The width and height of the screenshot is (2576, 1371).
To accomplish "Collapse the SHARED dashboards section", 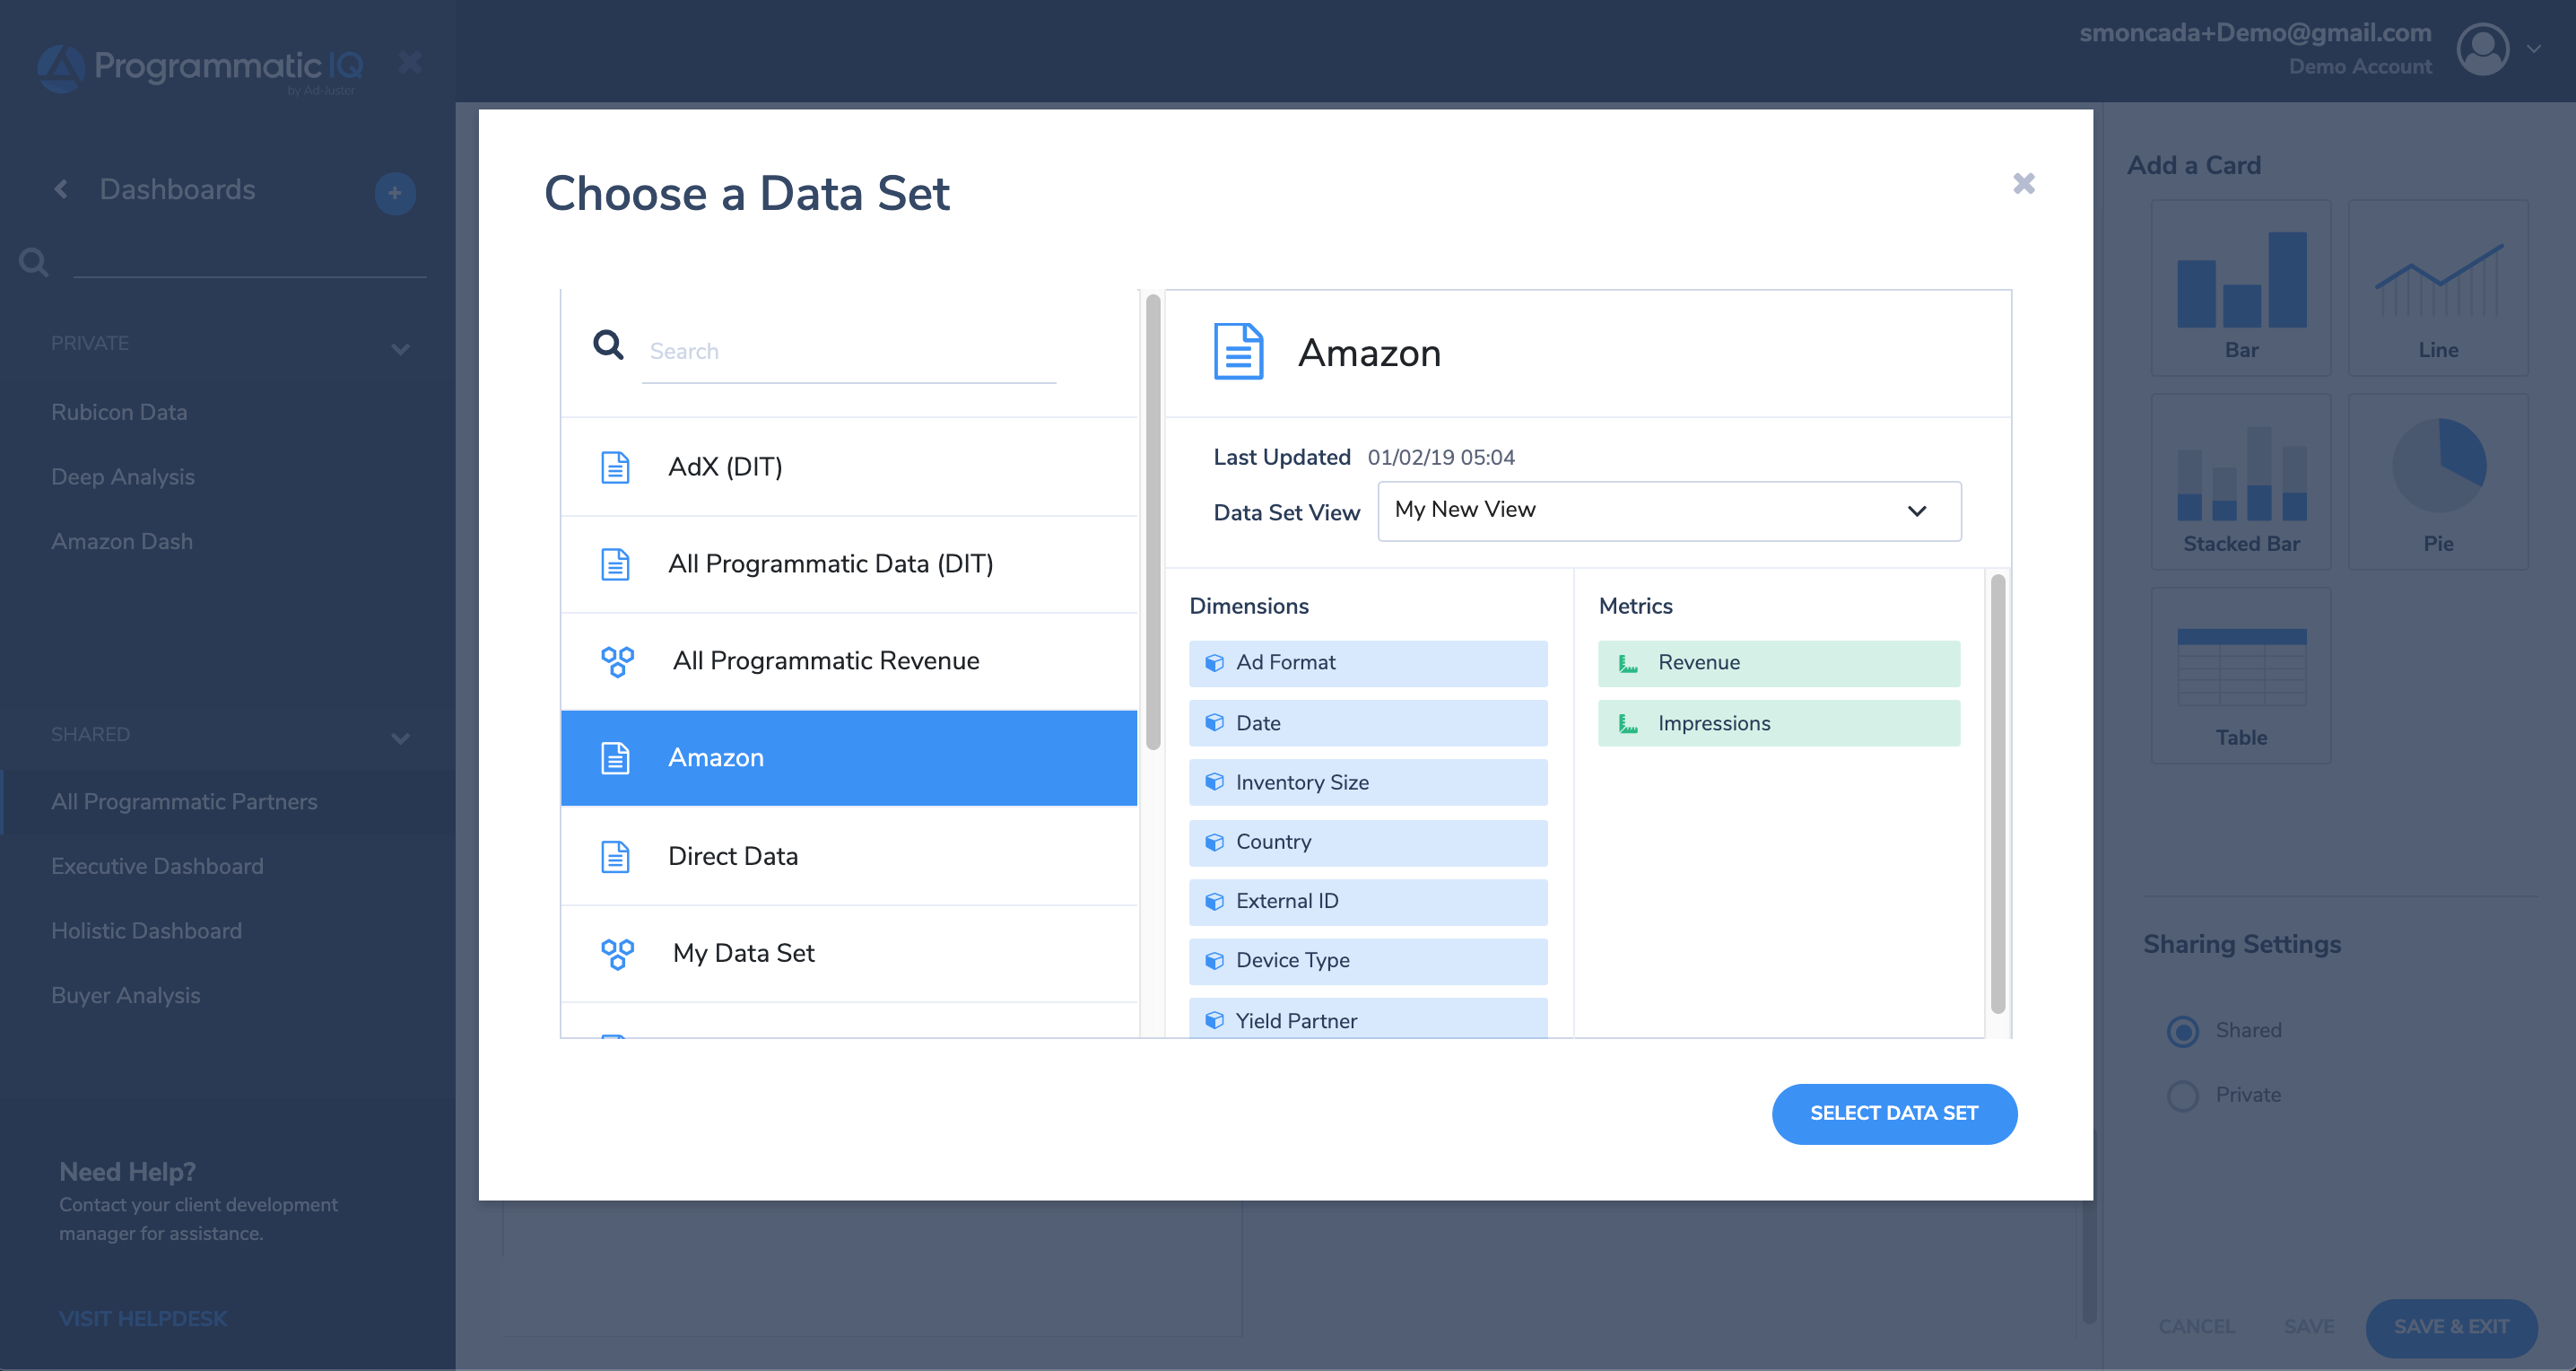I will point(400,738).
